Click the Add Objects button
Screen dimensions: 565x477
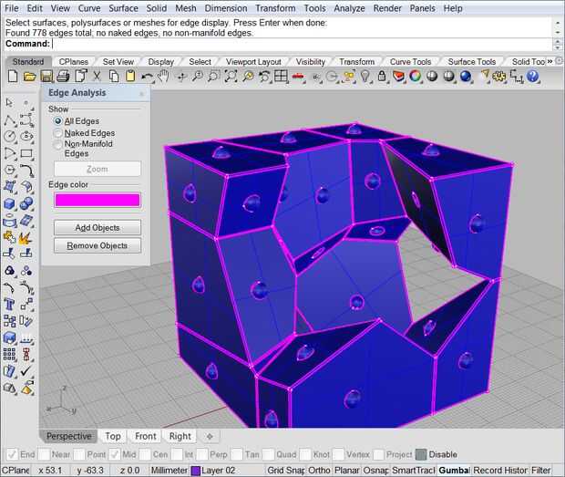tap(97, 227)
